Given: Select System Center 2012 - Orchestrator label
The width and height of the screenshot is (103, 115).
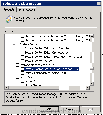Looking at the screenshot, I should pyautogui.click(x=46, y=53).
